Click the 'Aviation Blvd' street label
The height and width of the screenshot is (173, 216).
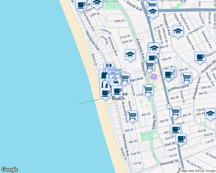(178, 88)
